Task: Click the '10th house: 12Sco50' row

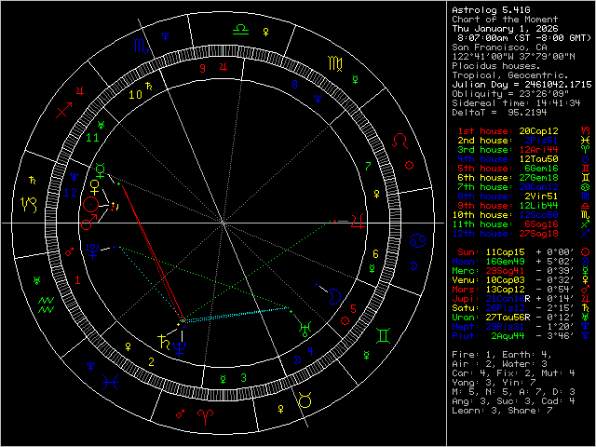Action: pyautogui.click(x=505, y=215)
